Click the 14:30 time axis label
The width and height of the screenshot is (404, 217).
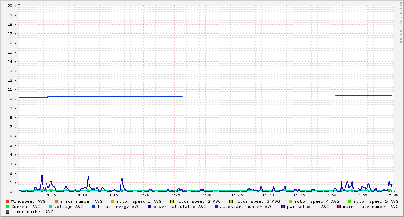pos(206,195)
